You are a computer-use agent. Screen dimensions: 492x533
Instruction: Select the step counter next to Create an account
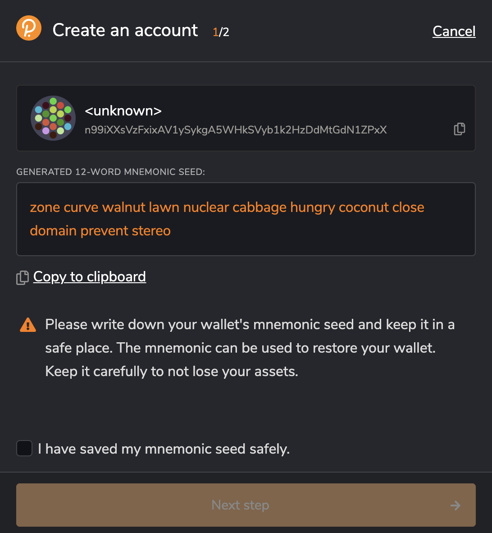[220, 32]
